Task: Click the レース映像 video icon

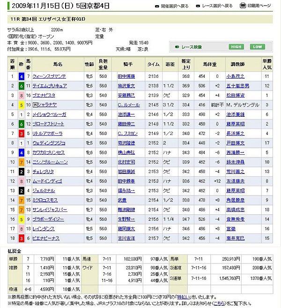Action: click(x=177, y=47)
